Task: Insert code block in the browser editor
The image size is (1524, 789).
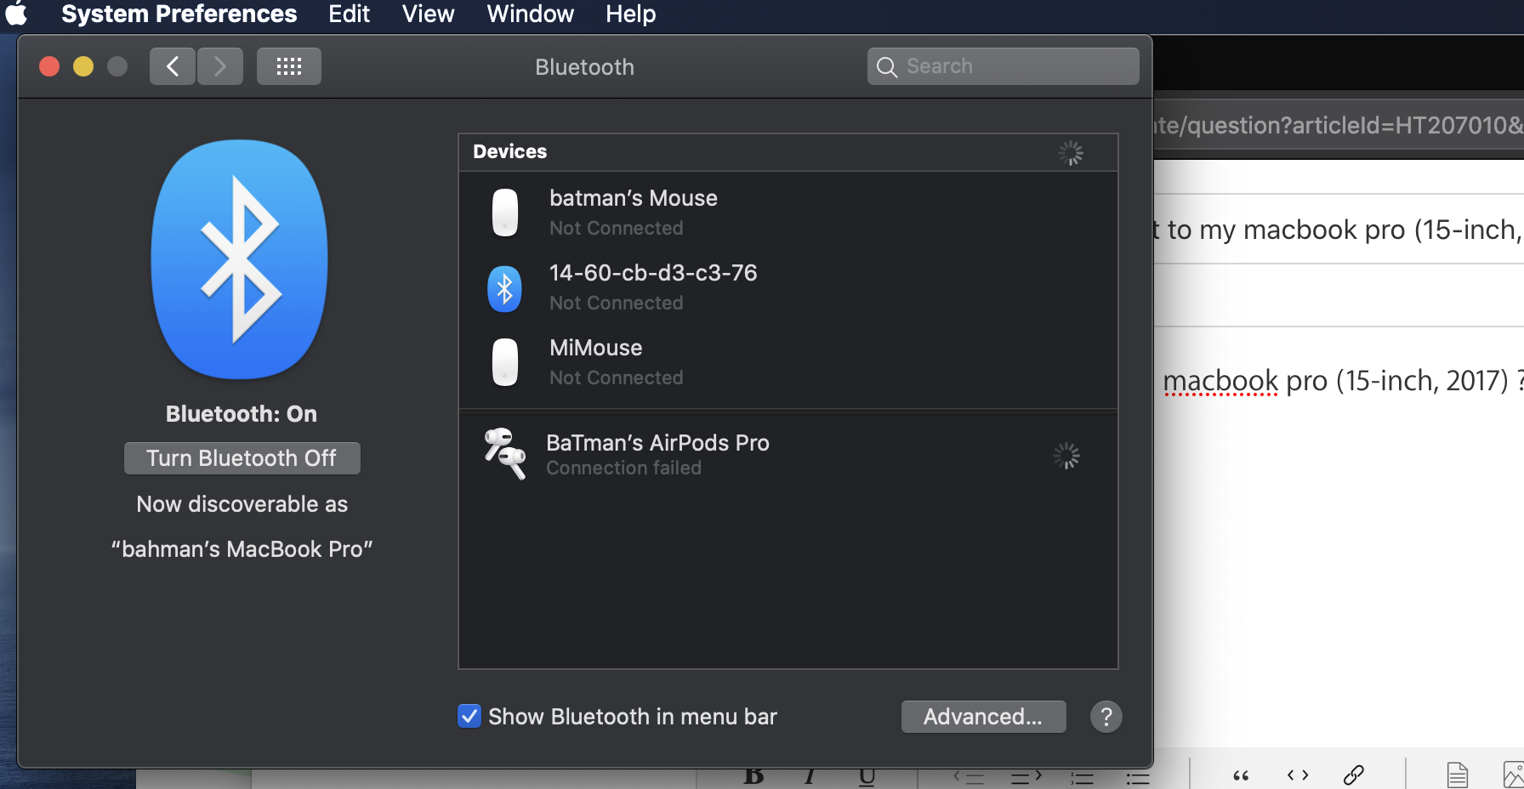Action: (x=1298, y=775)
